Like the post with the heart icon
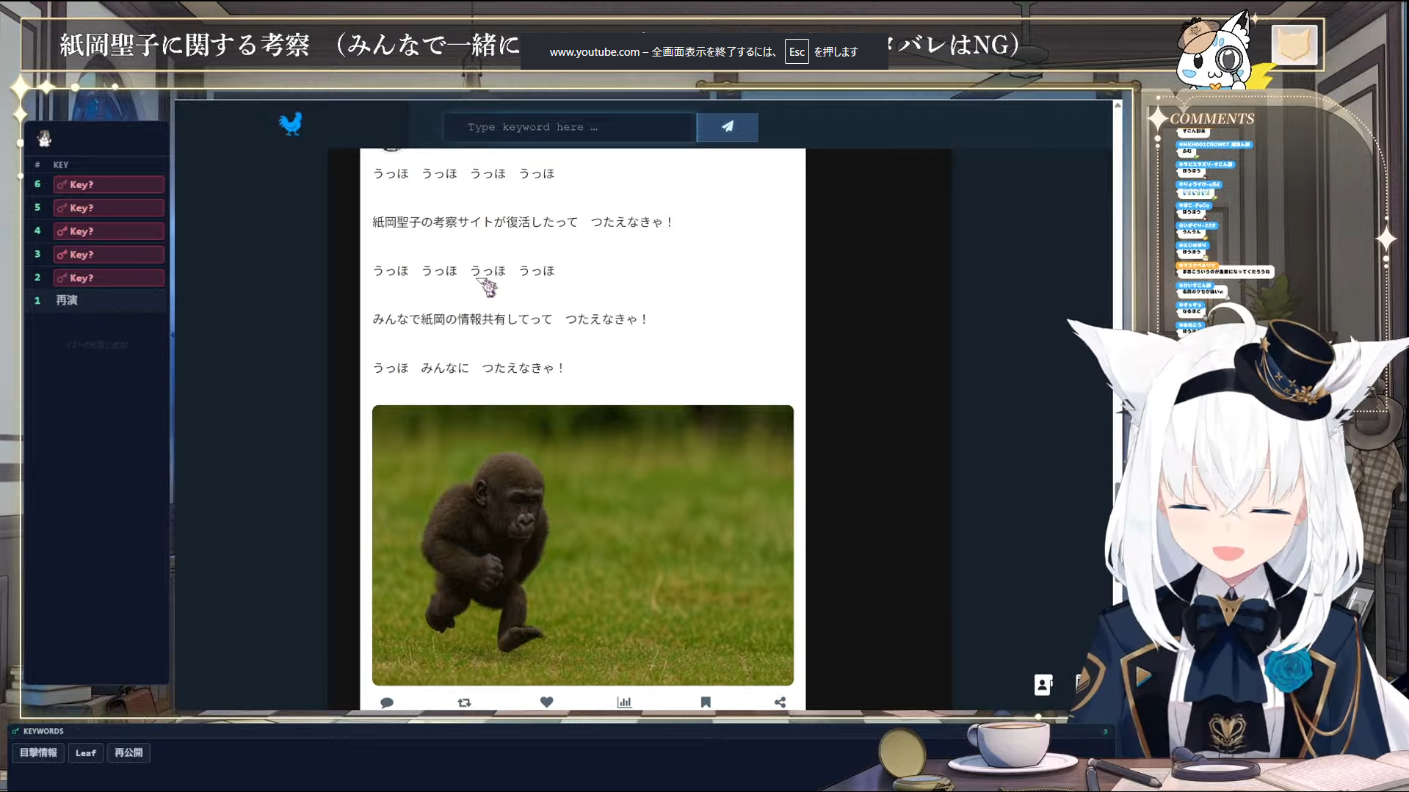The width and height of the screenshot is (1409, 792). click(x=546, y=702)
